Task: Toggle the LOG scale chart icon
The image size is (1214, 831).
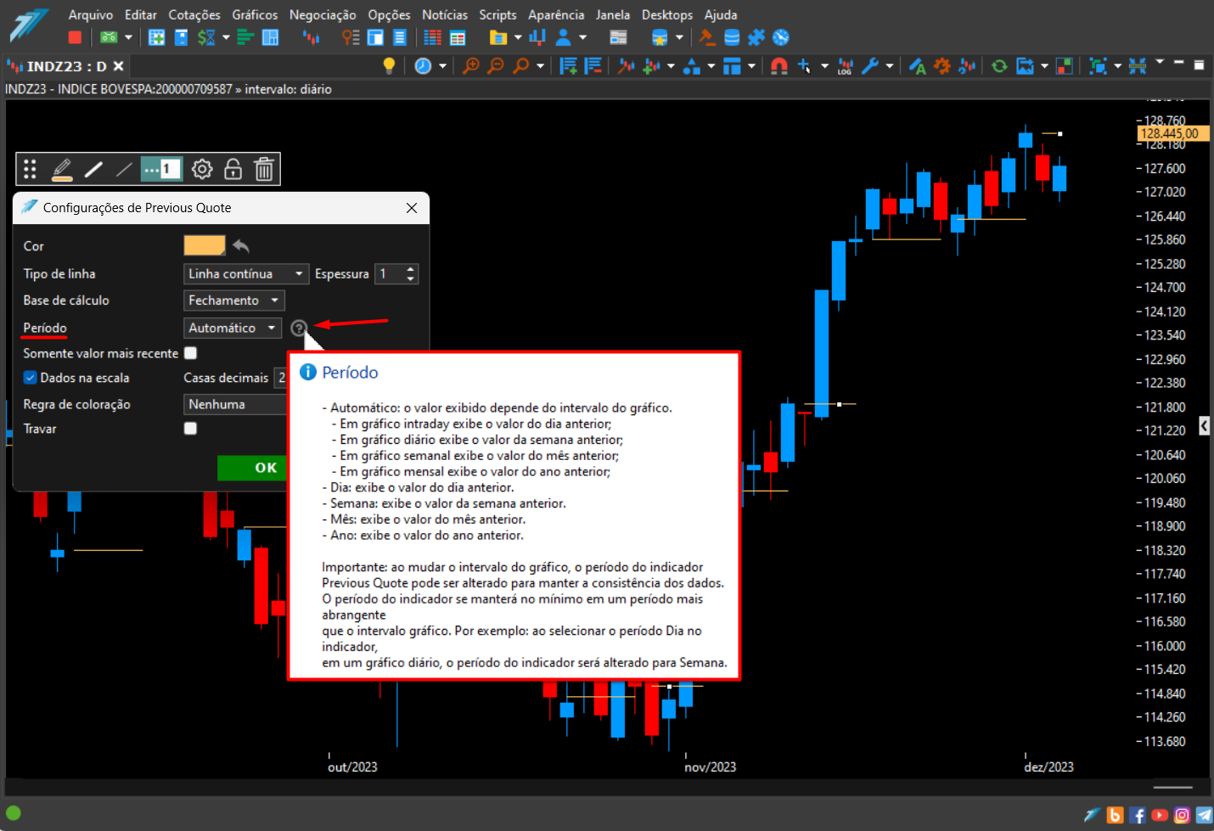Action: (x=845, y=65)
